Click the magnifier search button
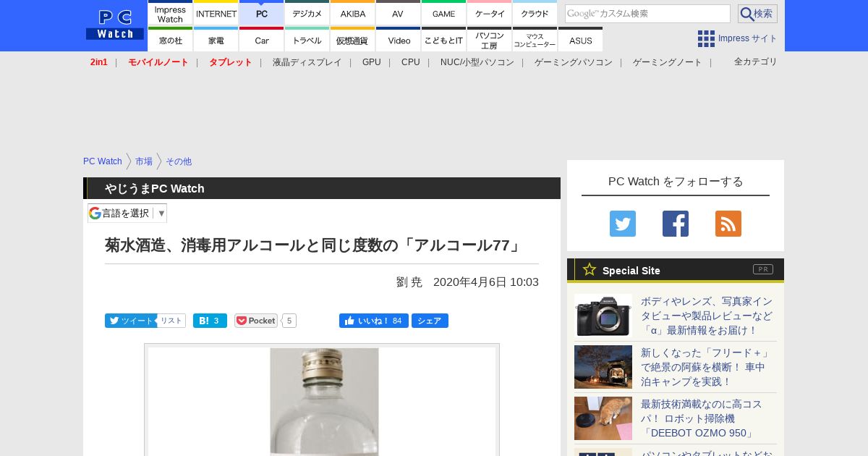Image resolution: width=868 pixels, height=456 pixels. (757, 14)
